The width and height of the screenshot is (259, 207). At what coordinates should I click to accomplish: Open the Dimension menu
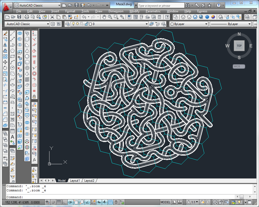116,11
